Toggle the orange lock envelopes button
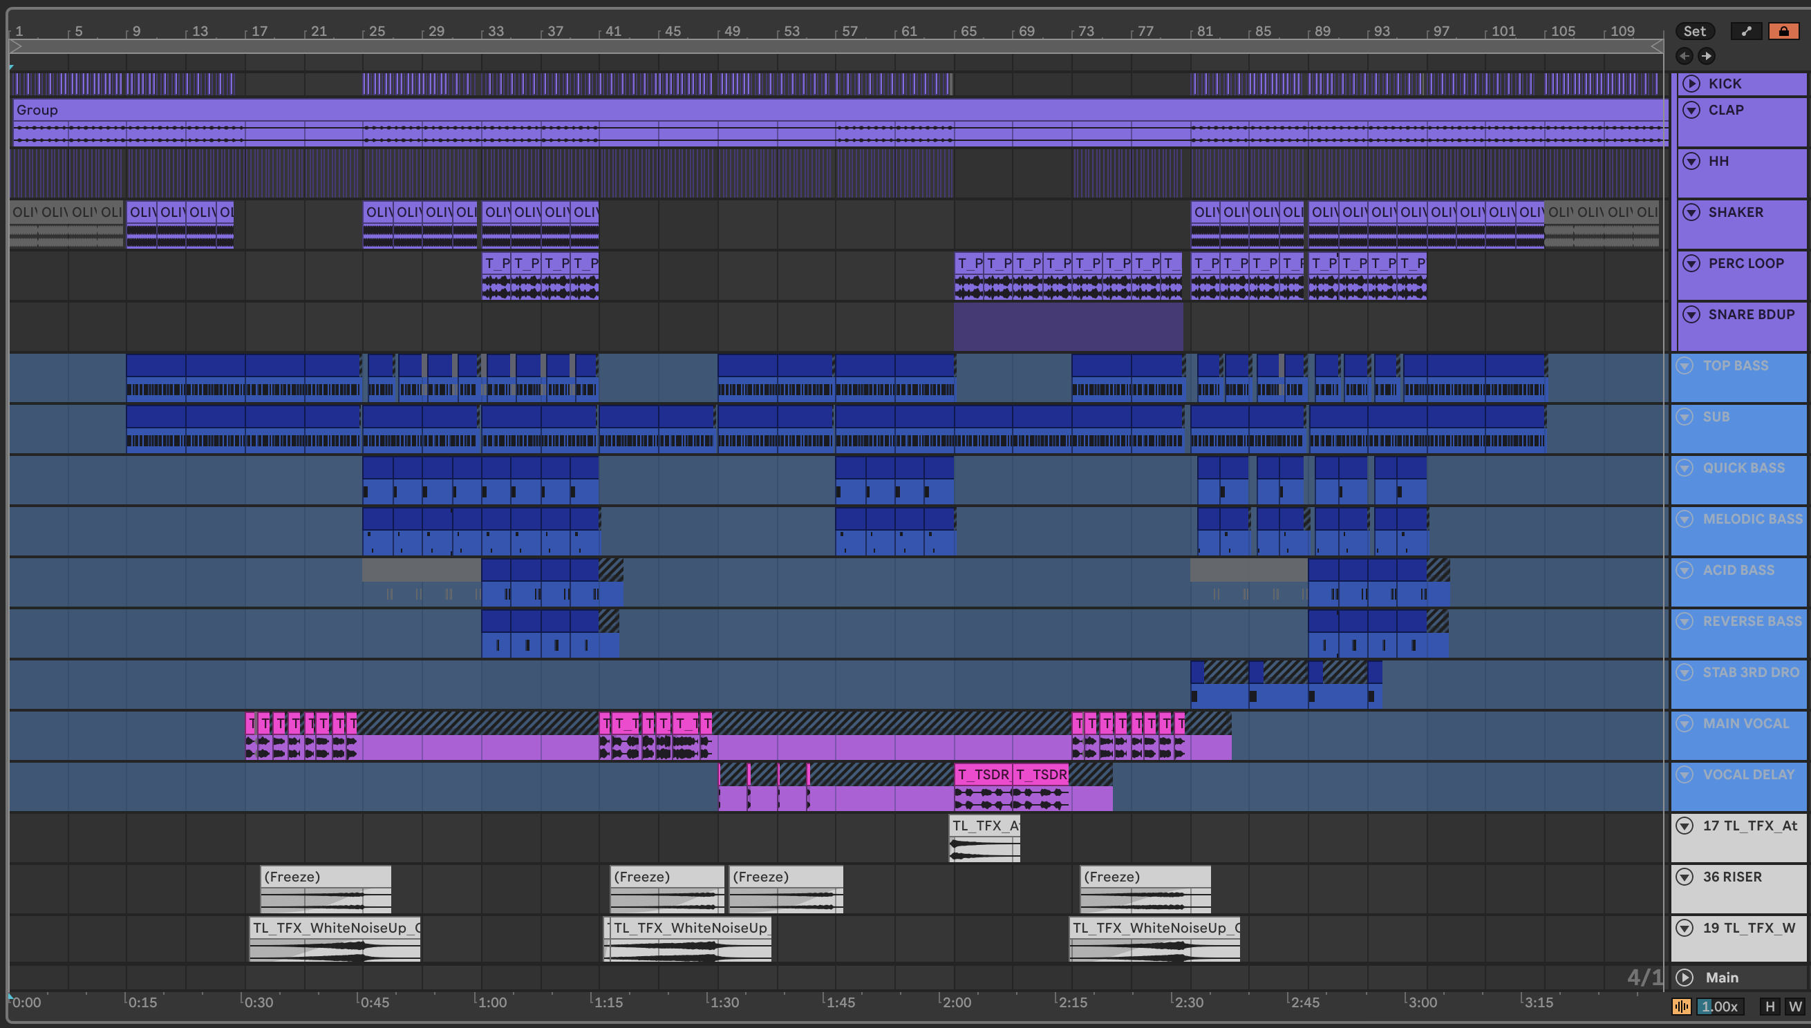 tap(1783, 31)
